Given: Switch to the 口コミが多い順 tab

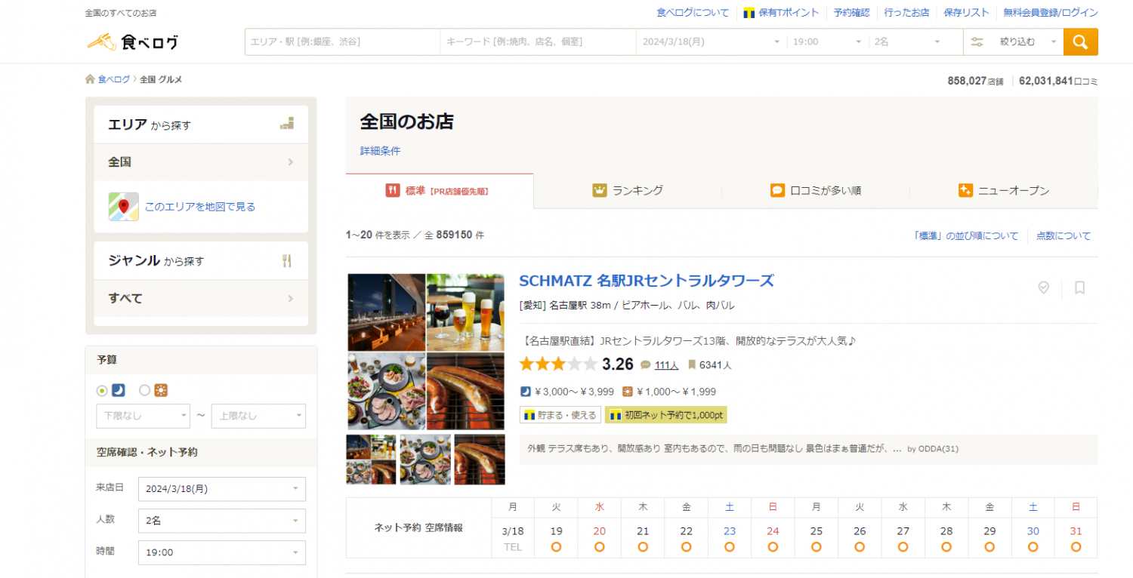Looking at the screenshot, I should (816, 191).
